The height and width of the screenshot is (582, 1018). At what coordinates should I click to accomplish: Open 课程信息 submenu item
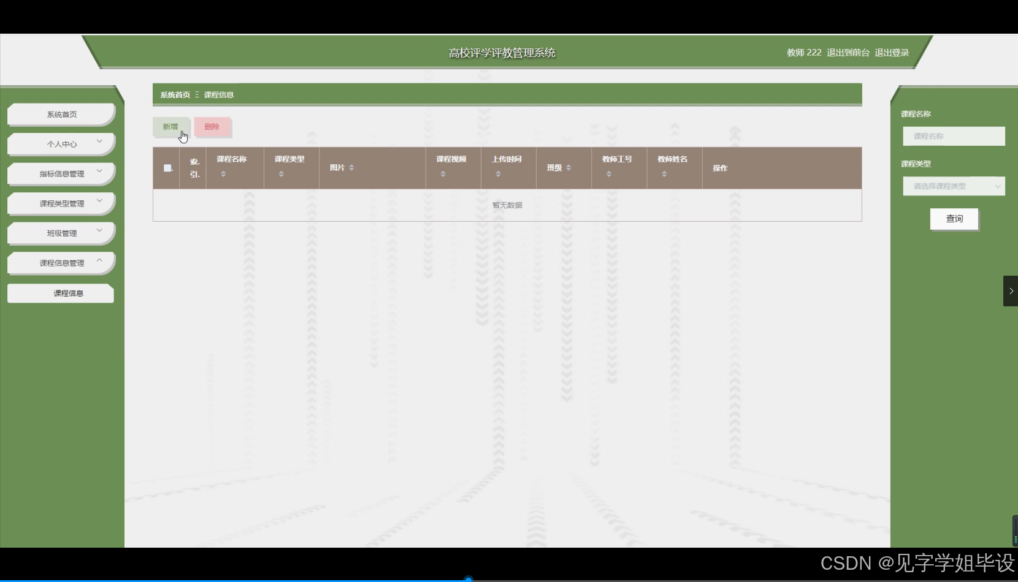[61, 293]
